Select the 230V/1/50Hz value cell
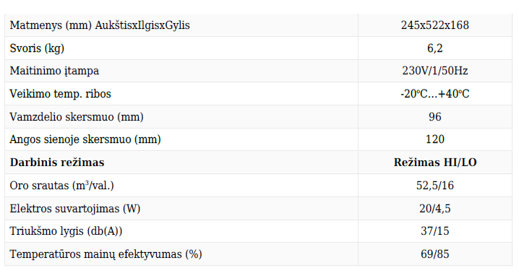The width and height of the screenshot is (519, 273). point(435,71)
